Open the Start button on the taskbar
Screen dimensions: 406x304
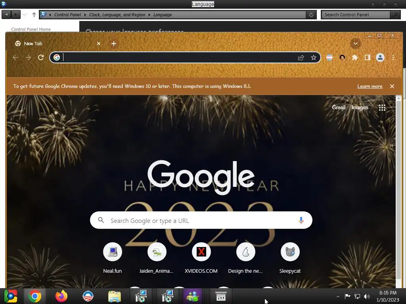click(11, 296)
